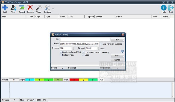
Task: Sort by the Login column header
Action: (39, 17)
